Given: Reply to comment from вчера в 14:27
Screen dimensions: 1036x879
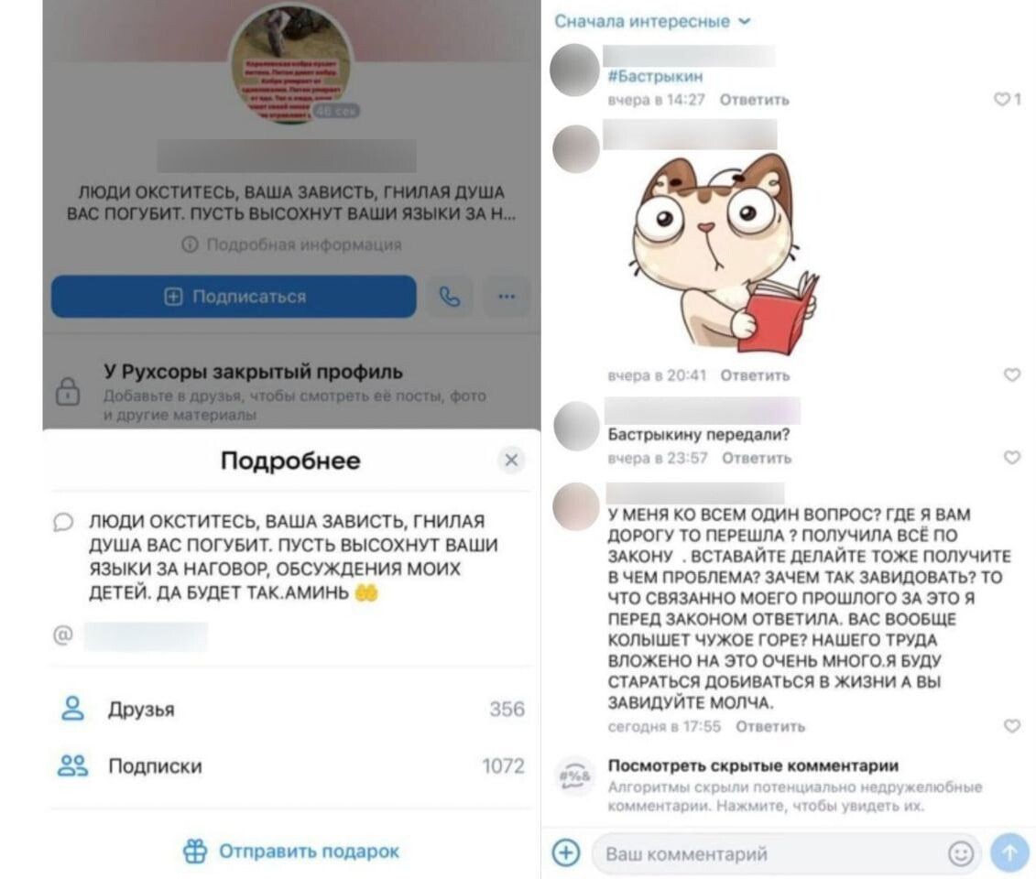Looking at the screenshot, I should pyautogui.click(x=754, y=100).
